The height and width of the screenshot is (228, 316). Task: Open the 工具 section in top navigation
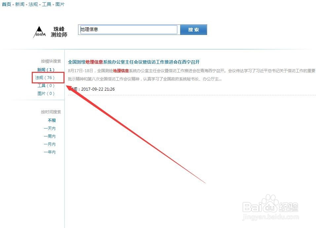[x=46, y=5]
